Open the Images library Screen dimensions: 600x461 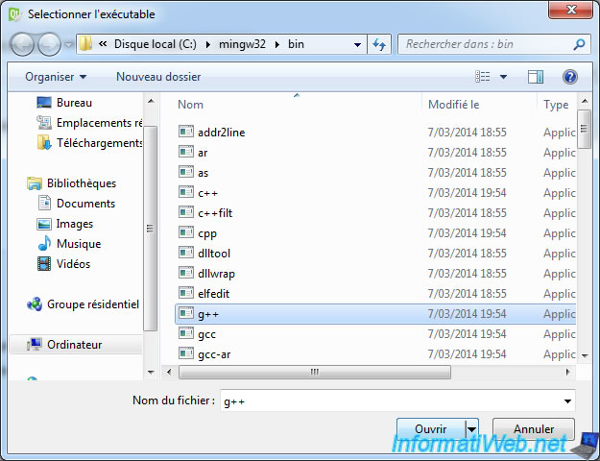[65, 224]
